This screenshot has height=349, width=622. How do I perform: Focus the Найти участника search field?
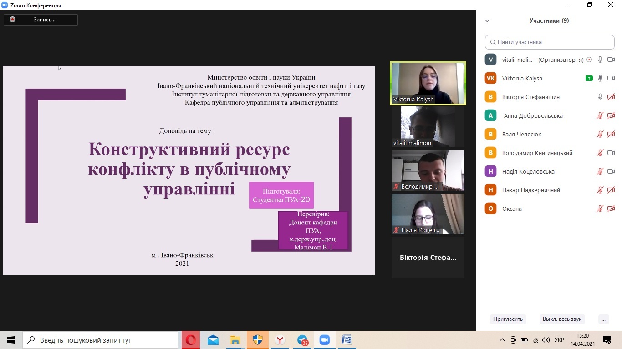coord(550,42)
